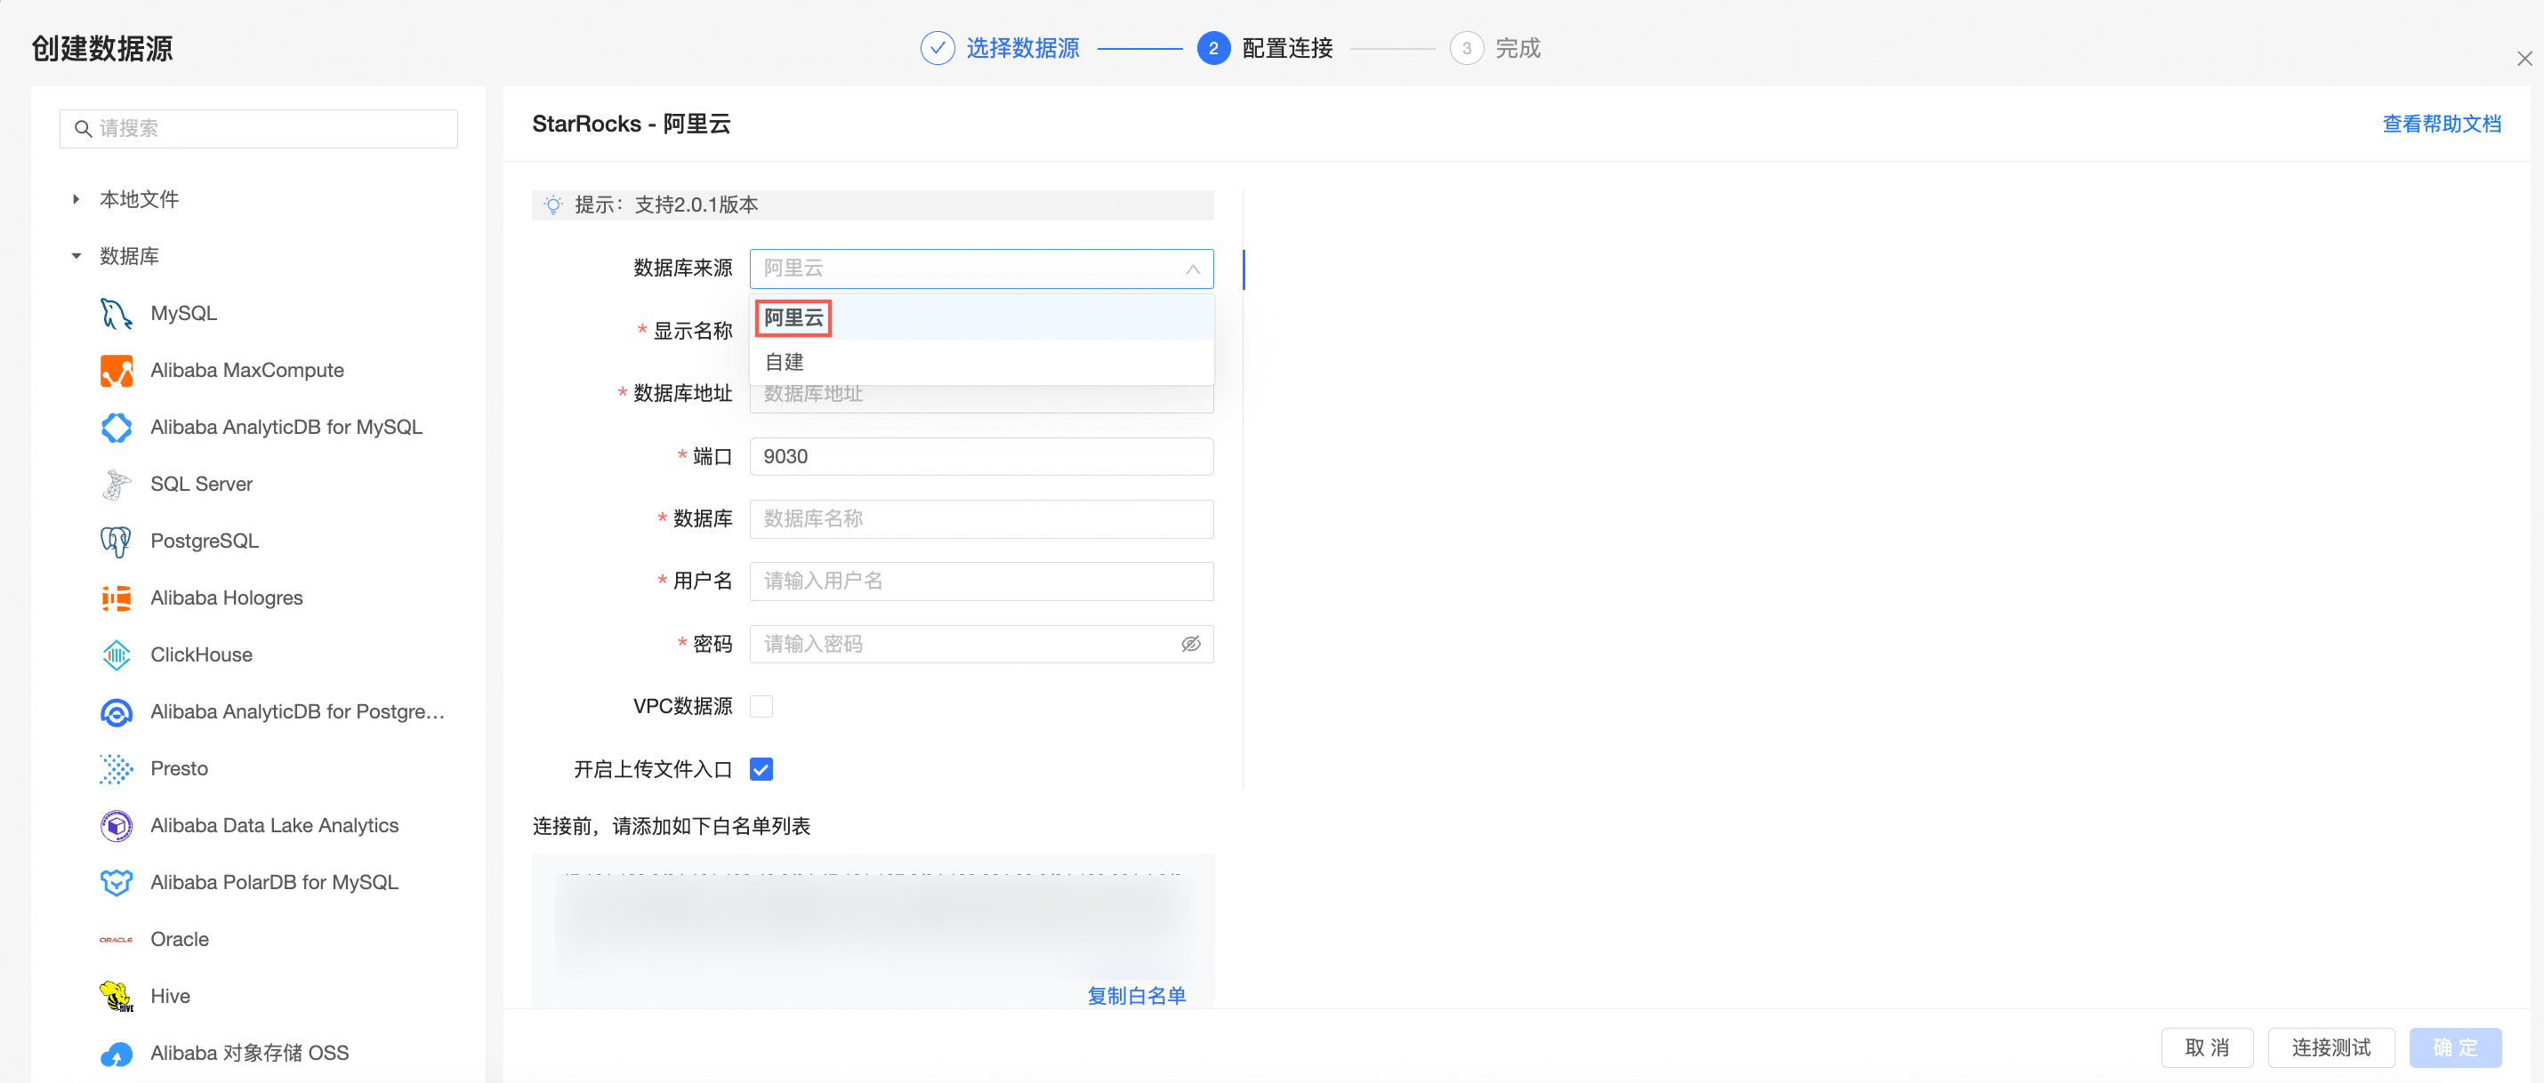Select Alibaba AnalyticDB for MySQL entry
Screen dimensions: 2544x1083
pos(286,428)
